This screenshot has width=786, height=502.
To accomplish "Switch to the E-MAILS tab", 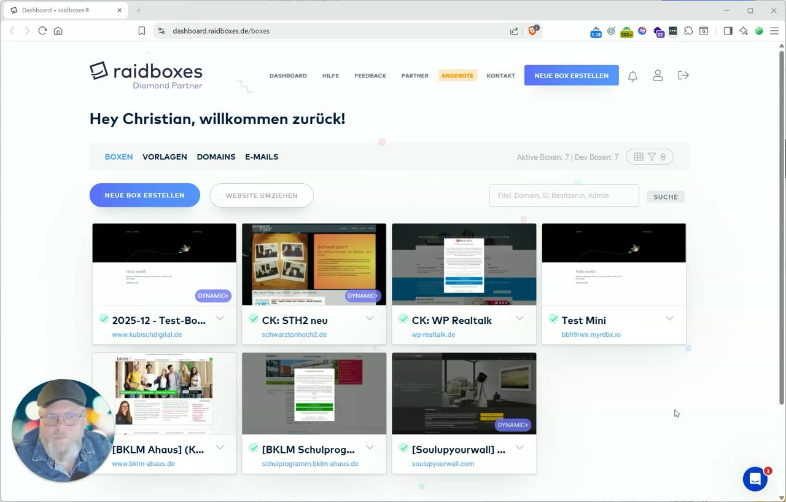I will [x=262, y=157].
